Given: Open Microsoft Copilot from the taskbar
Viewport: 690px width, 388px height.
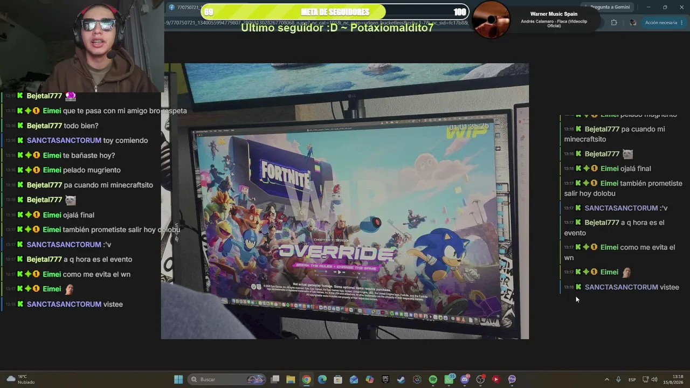Looking at the screenshot, I should click(370, 379).
